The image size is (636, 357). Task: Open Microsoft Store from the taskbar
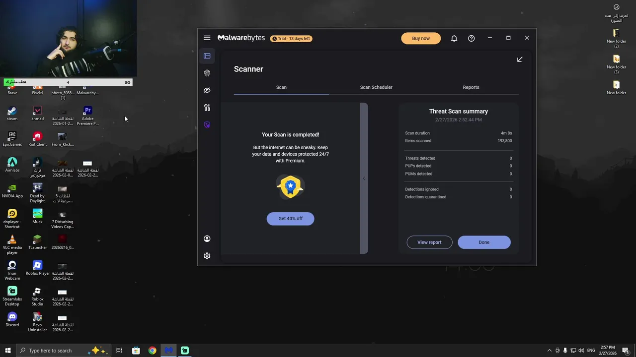pos(136,351)
